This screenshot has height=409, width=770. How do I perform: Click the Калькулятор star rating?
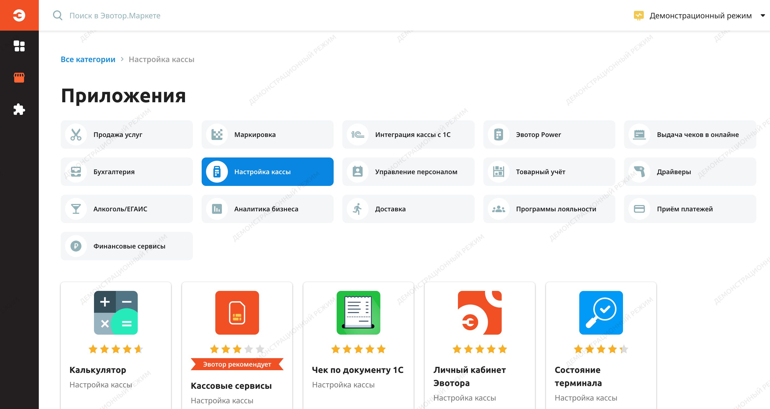pos(116,349)
